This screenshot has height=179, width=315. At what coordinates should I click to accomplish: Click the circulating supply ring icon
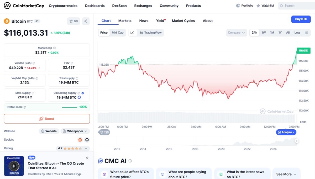pos(79,97)
